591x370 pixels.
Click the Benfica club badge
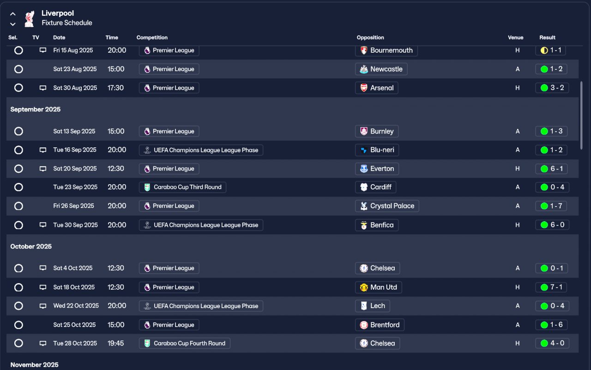[364, 225]
